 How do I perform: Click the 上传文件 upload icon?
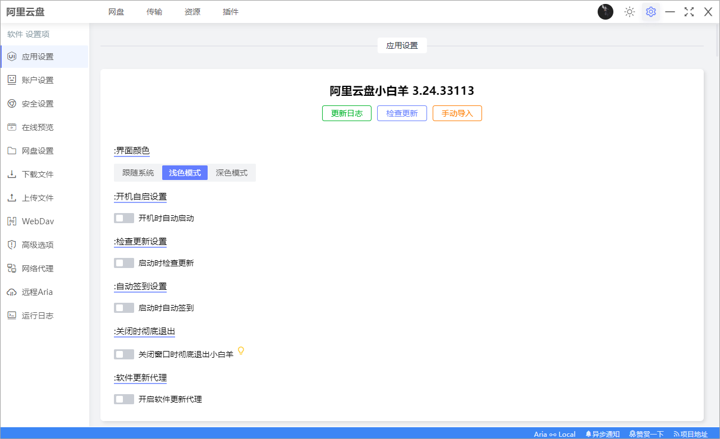click(12, 198)
